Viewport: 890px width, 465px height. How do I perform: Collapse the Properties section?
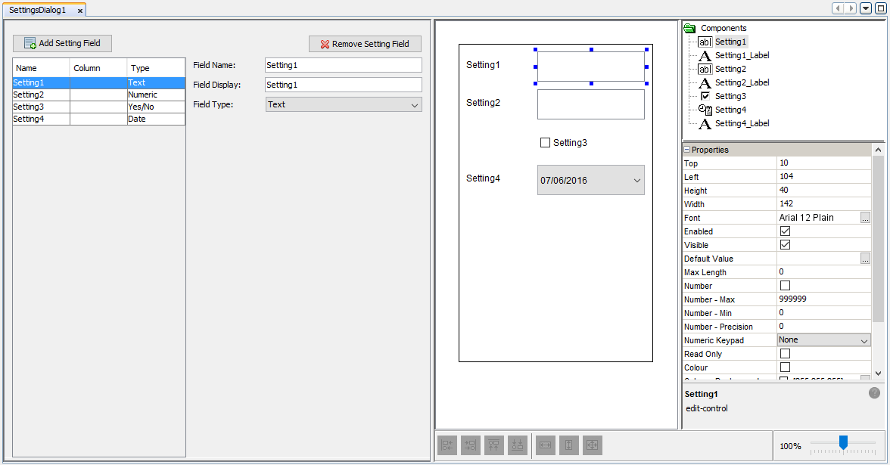click(x=687, y=150)
